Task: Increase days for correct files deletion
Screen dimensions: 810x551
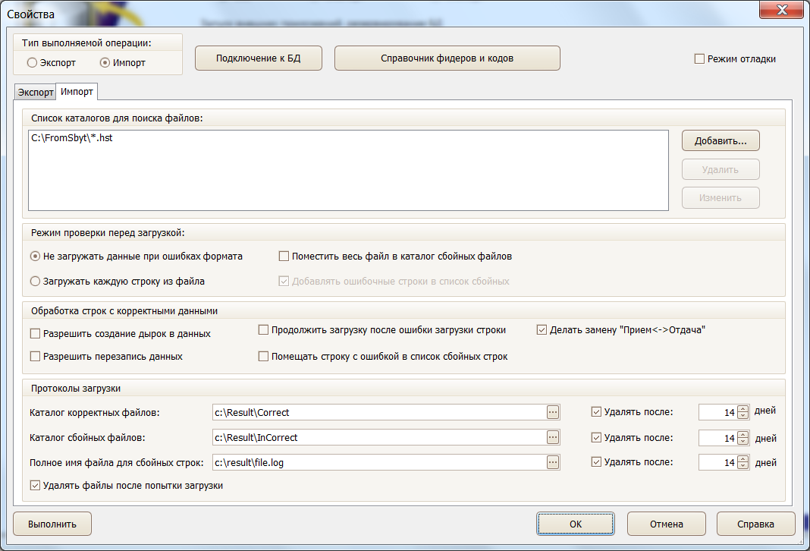Action: click(x=743, y=408)
